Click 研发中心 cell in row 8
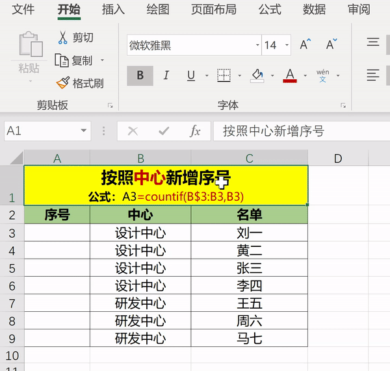 (140, 320)
